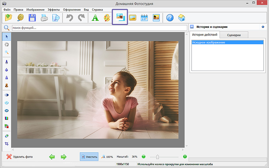
Task: Open the Вид menu
Action: (86, 10)
